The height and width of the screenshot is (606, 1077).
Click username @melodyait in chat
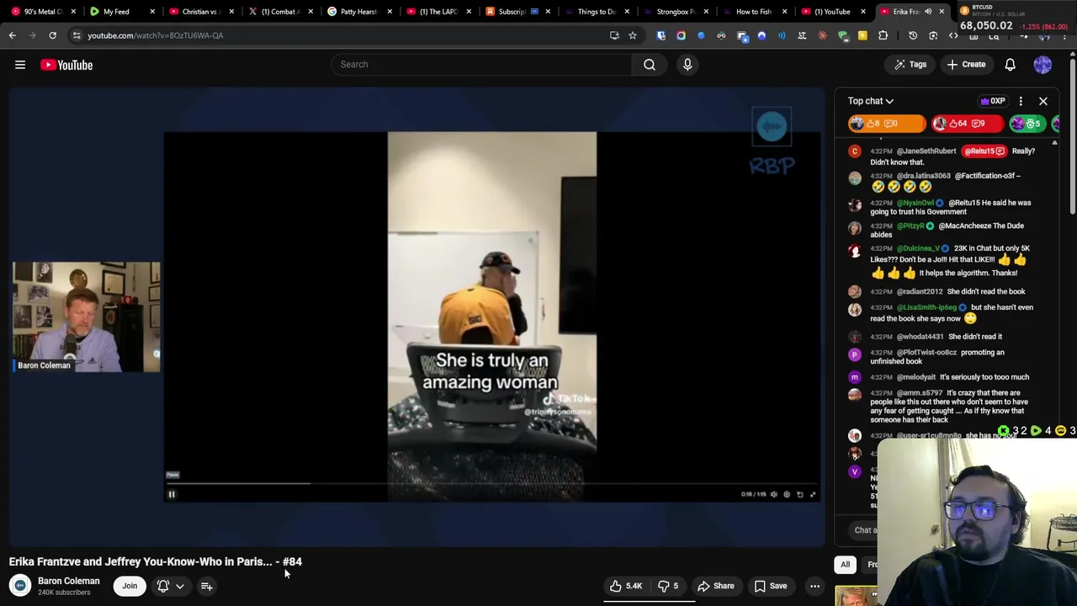pos(916,377)
